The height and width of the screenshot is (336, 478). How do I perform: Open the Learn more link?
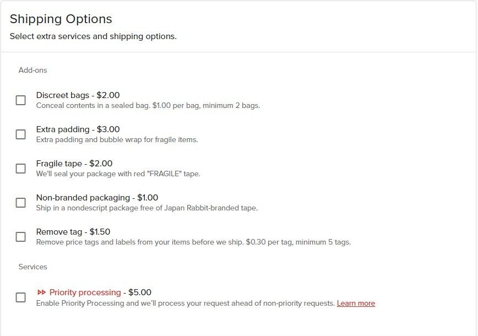pyautogui.click(x=356, y=304)
